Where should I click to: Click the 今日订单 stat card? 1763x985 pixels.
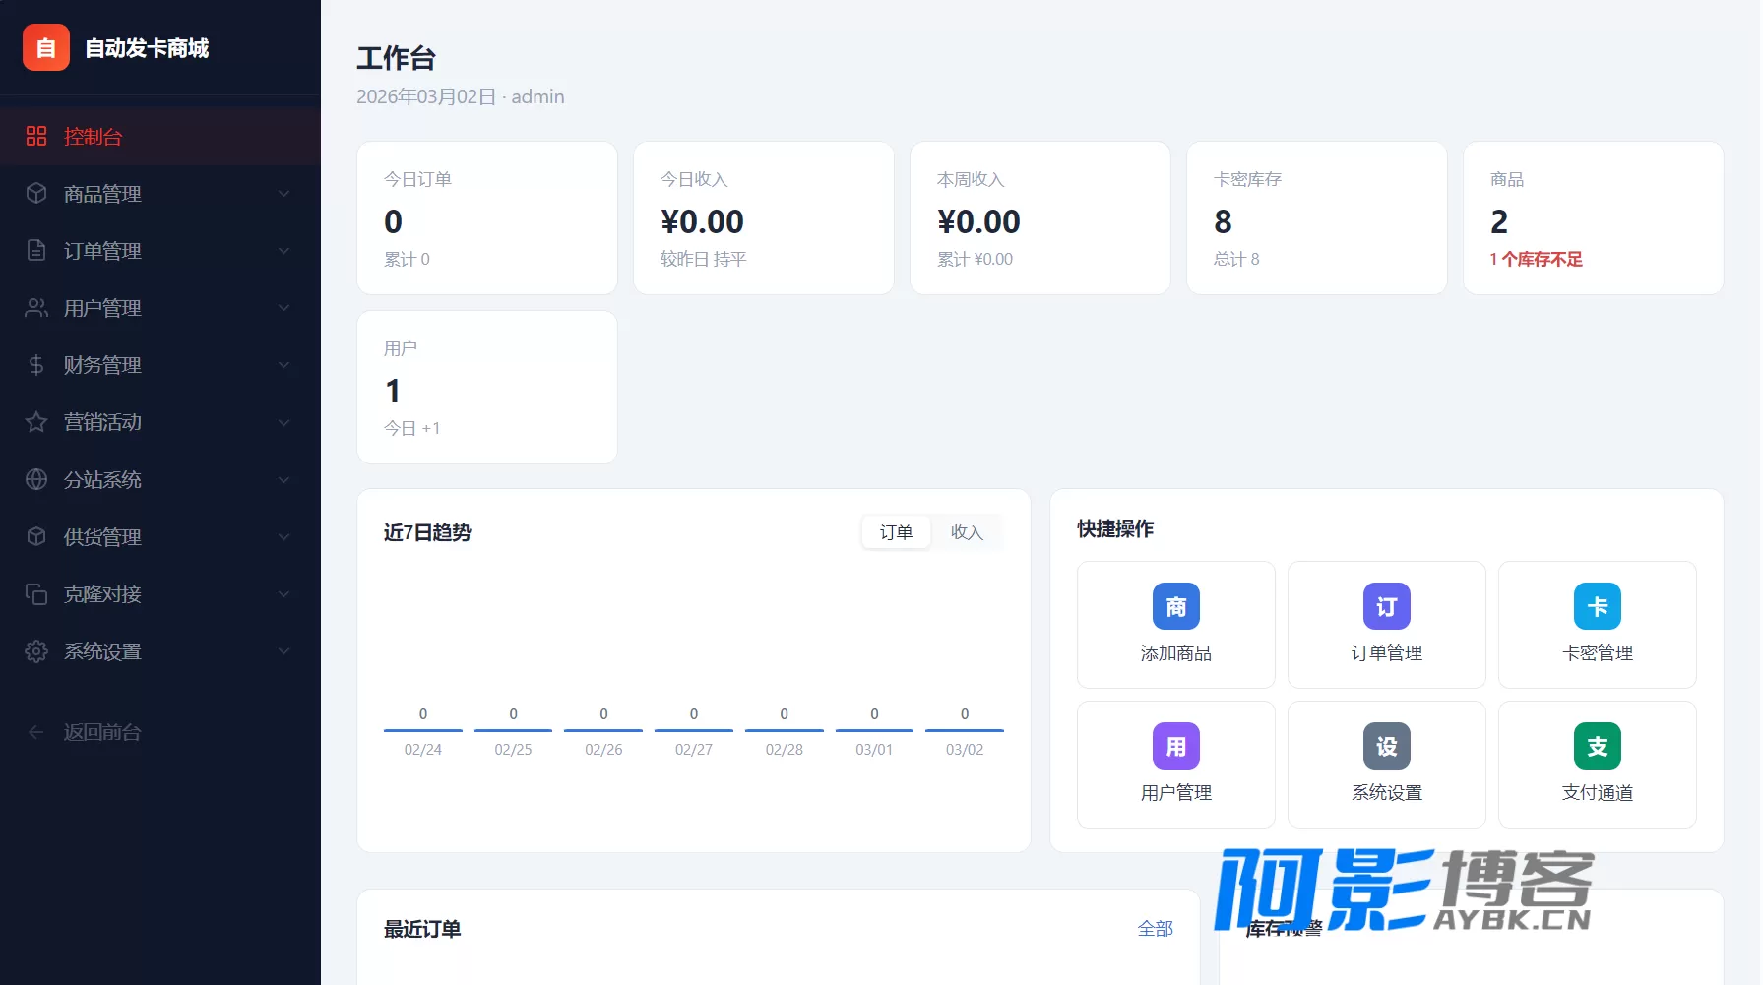(x=487, y=217)
